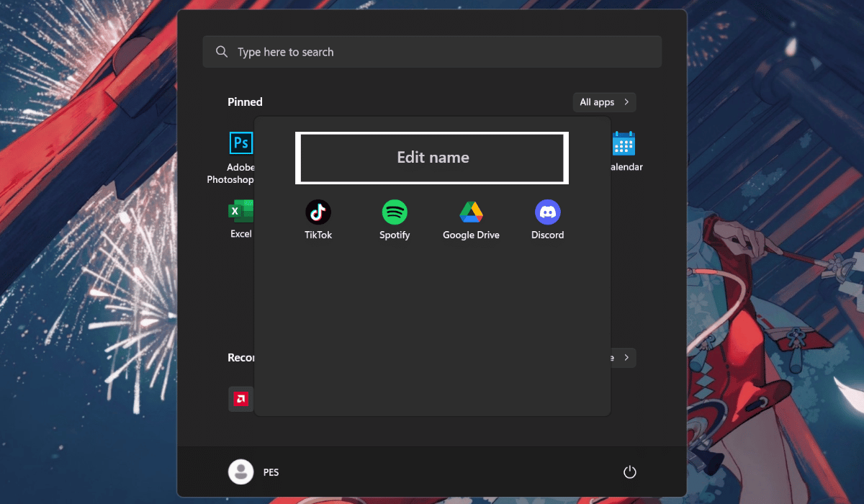Click the PES user avatar
This screenshot has width=864, height=504.
click(x=240, y=472)
